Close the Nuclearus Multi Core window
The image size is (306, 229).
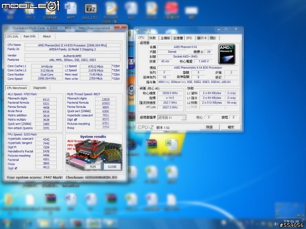120,27
